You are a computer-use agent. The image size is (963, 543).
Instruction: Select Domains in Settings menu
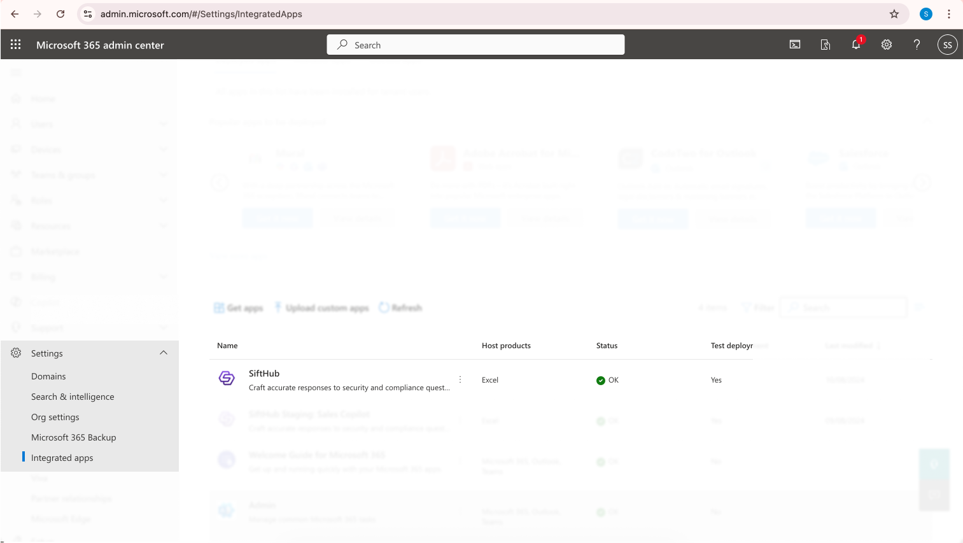(x=48, y=376)
